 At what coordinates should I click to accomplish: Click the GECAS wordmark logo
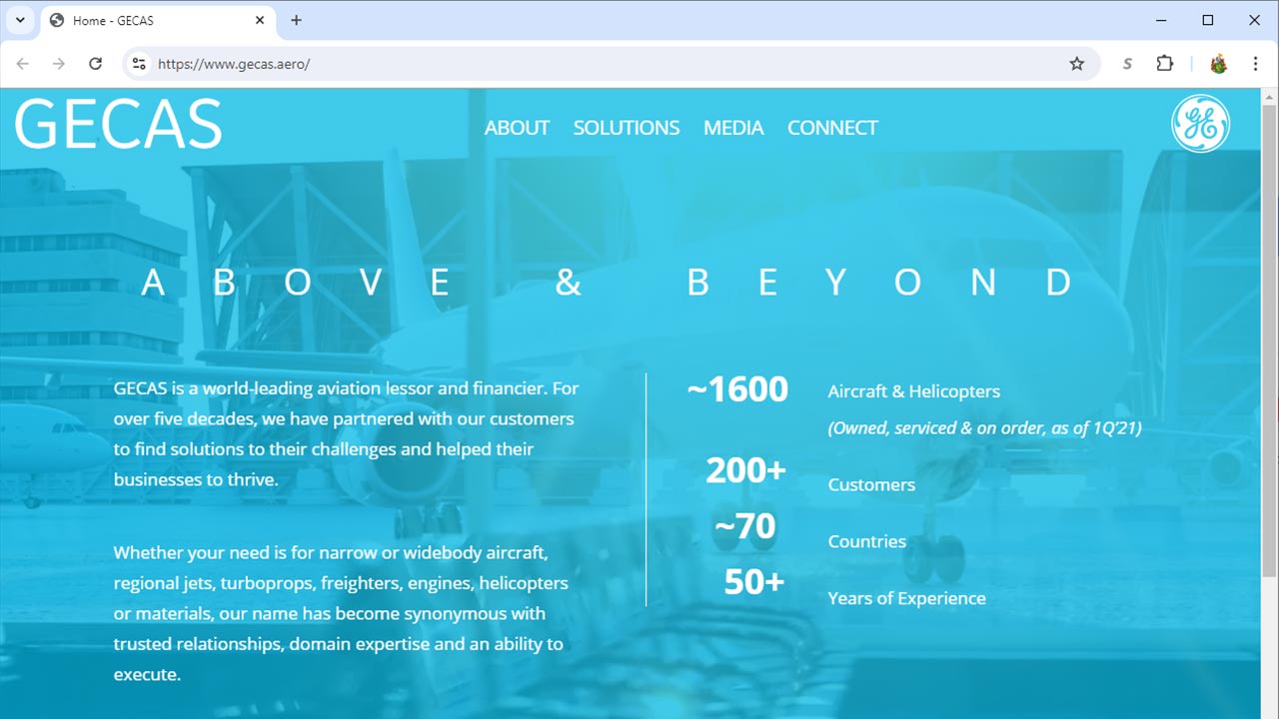coord(118,124)
